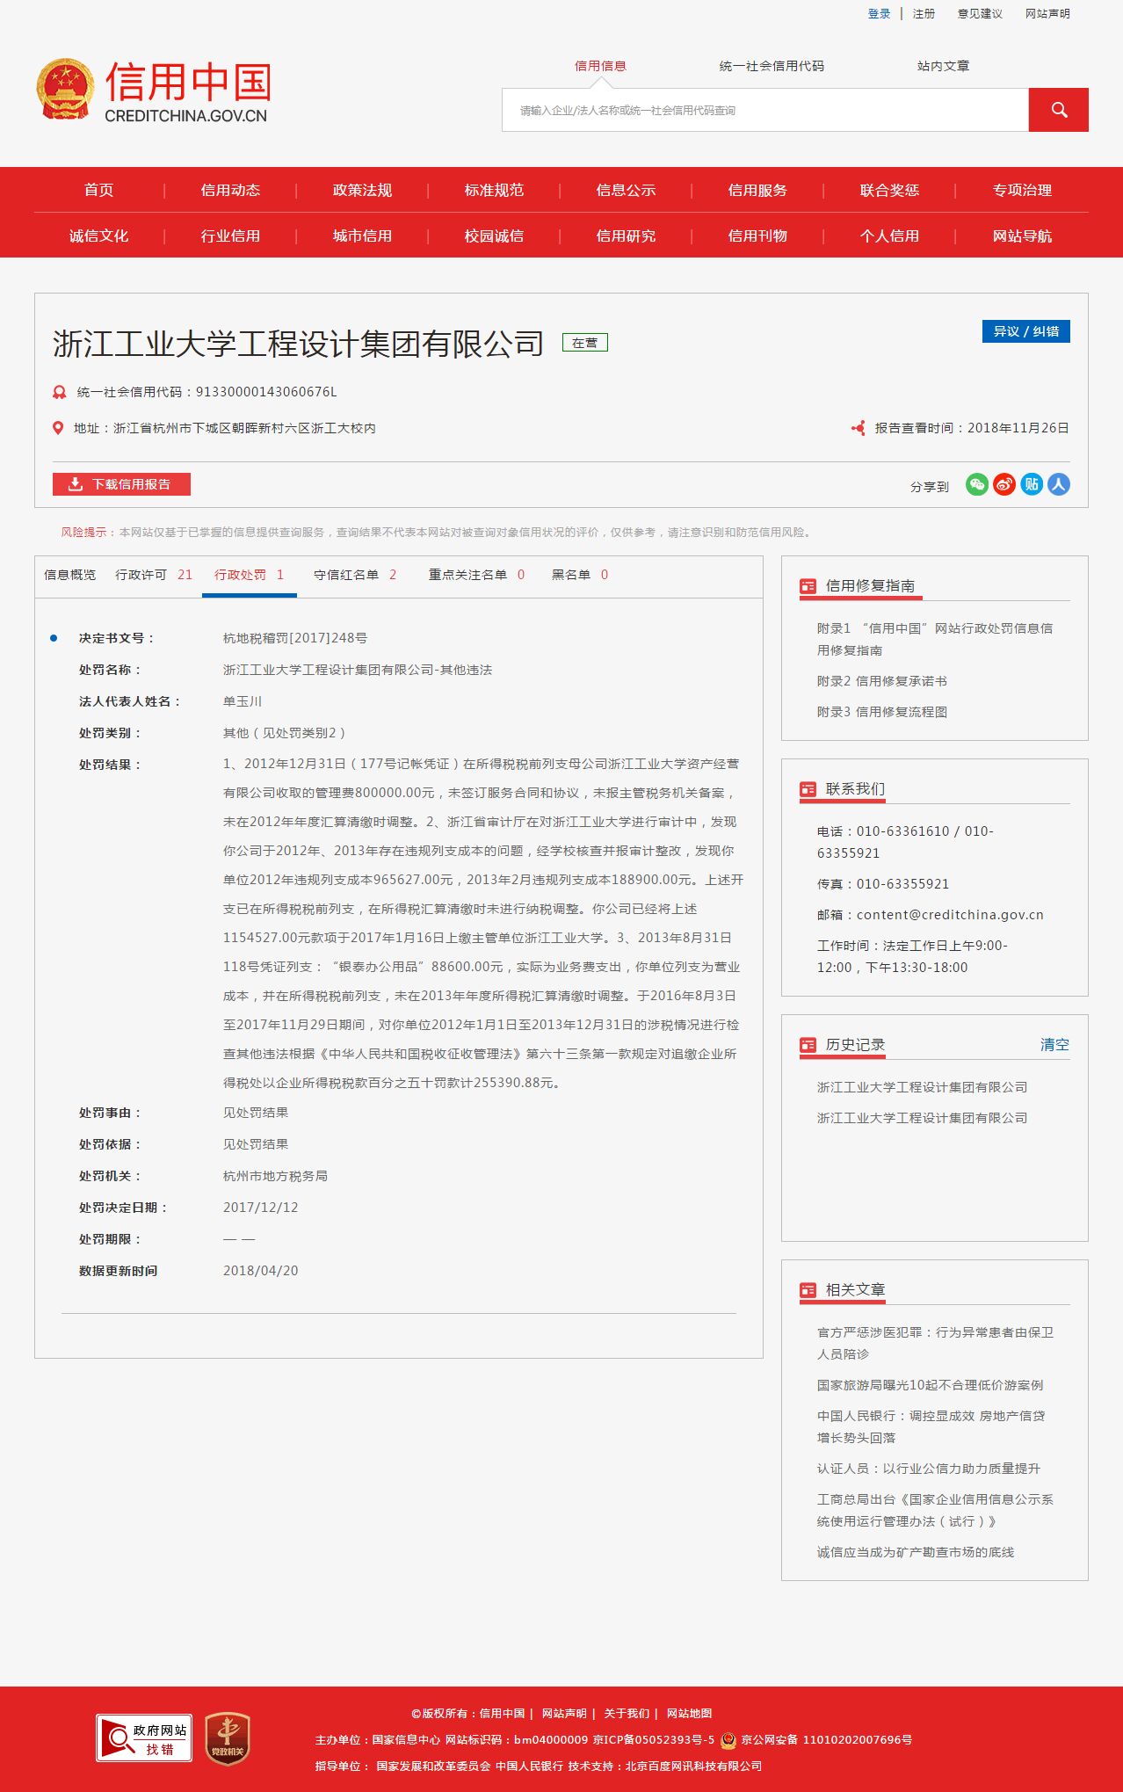Viewport: 1123px width, 1792px height.
Task: Open the 守信红名单 tab
Action: [354, 575]
